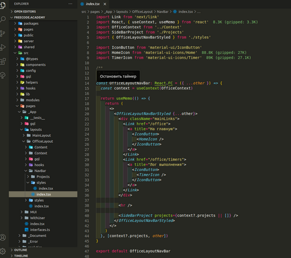Expand the helpers folder
291x258 pixels.
click(x=32, y=82)
